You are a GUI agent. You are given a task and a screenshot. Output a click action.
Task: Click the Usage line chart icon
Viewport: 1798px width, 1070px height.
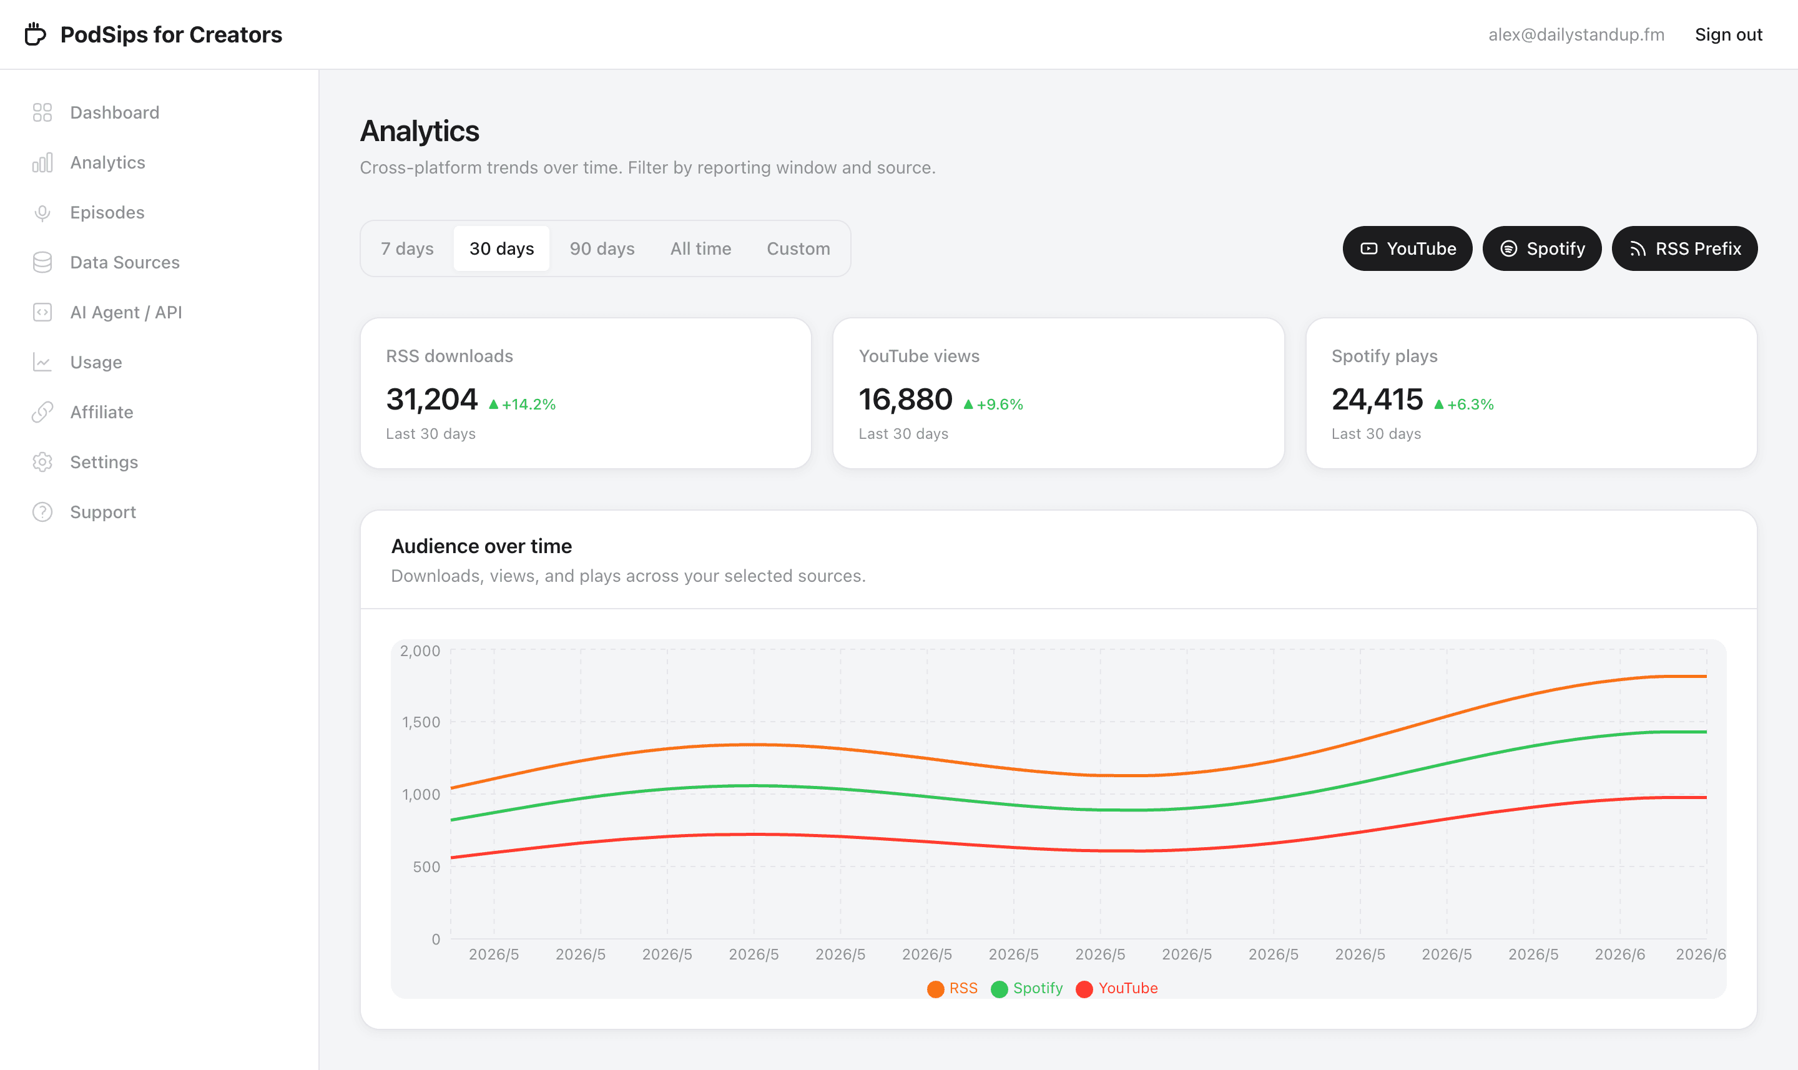[x=42, y=362]
